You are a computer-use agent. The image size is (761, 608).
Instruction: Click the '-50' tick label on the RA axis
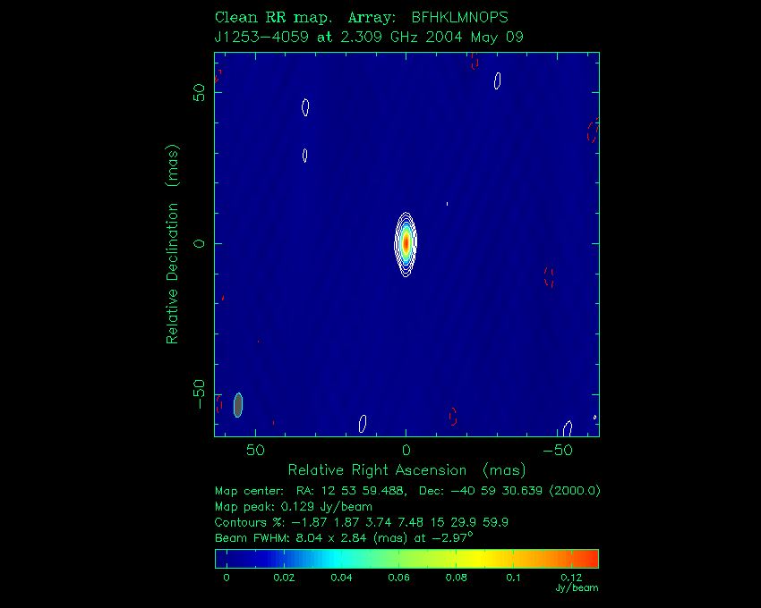558,451
